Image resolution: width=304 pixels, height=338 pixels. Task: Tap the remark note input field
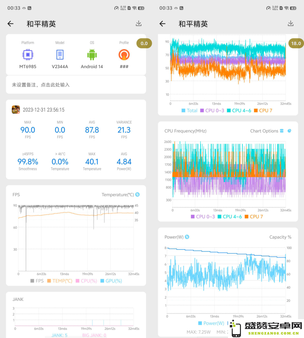point(76,85)
